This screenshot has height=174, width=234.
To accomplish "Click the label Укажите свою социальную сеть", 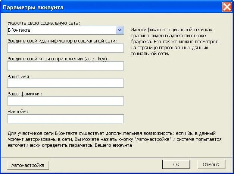I will click(44, 23).
